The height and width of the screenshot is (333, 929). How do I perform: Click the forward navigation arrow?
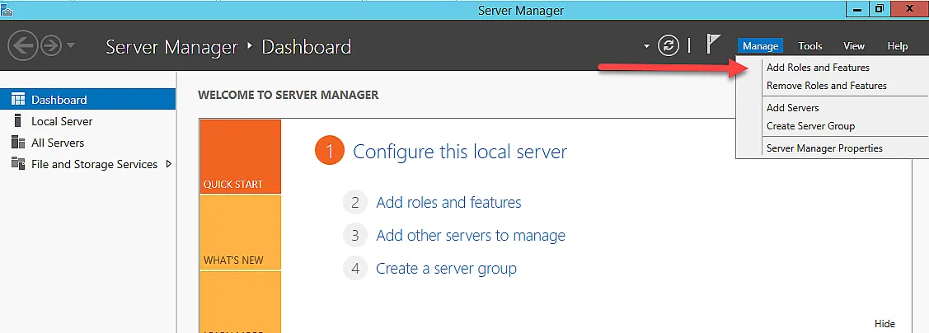52,45
